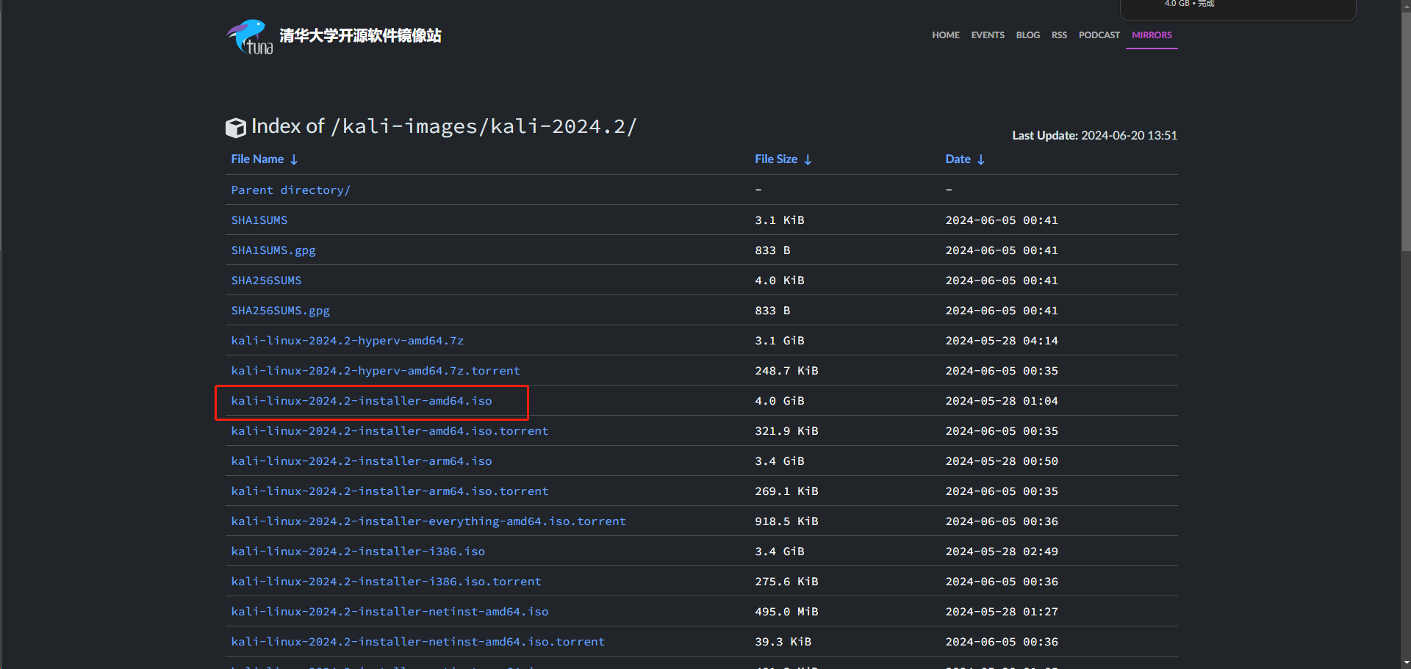Image resolution: width=1411 pixels, height=669 pixels.
Task: Download the installer-everything-amd64.iso.torrent file
Action: click(428, 521)
